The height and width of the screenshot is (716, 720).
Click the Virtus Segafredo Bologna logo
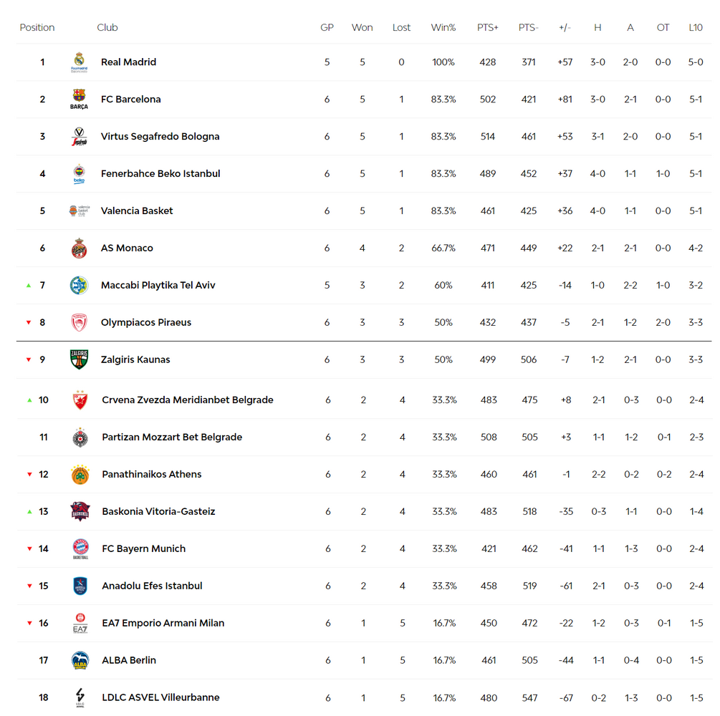[79, 136]
